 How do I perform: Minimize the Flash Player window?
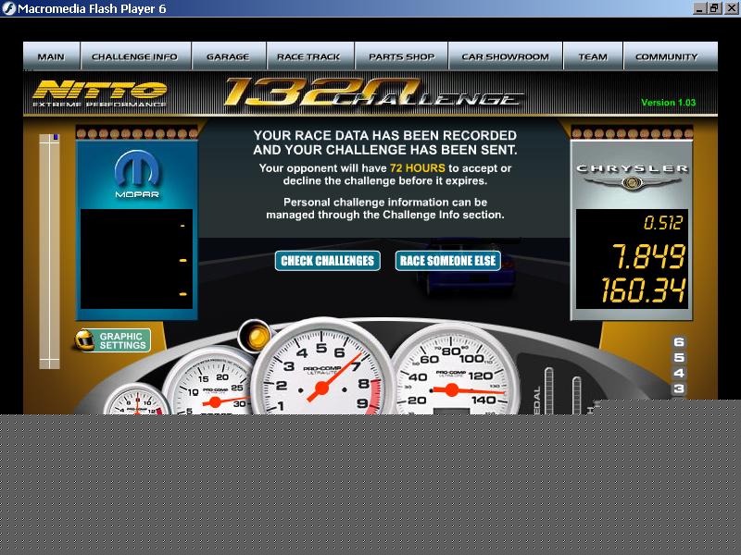[x=699, y=8]
